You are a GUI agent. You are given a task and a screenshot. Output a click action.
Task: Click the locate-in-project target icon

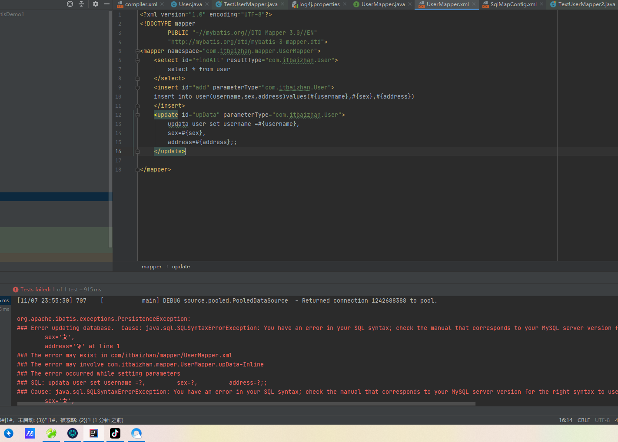[70, 4]
